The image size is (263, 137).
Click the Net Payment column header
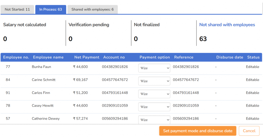pos(87,57)
